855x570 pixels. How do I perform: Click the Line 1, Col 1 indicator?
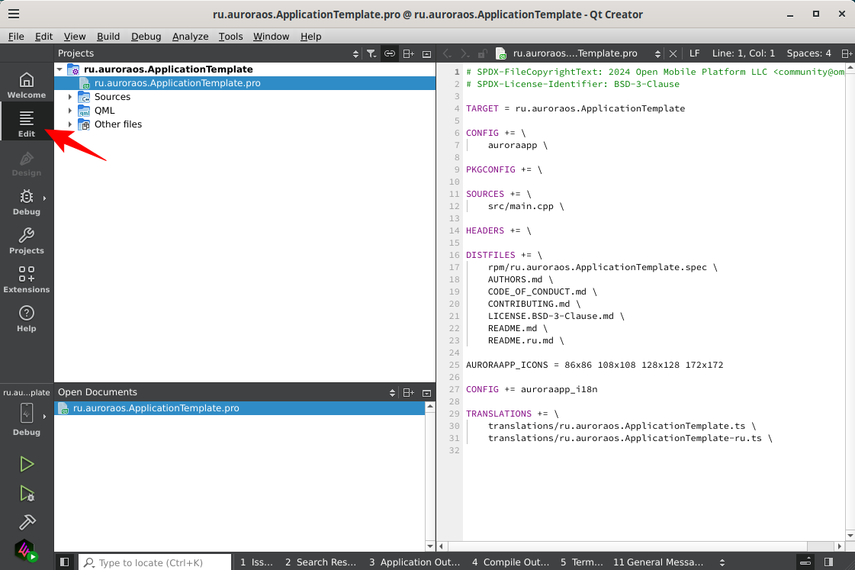click(x=743, y=53)
